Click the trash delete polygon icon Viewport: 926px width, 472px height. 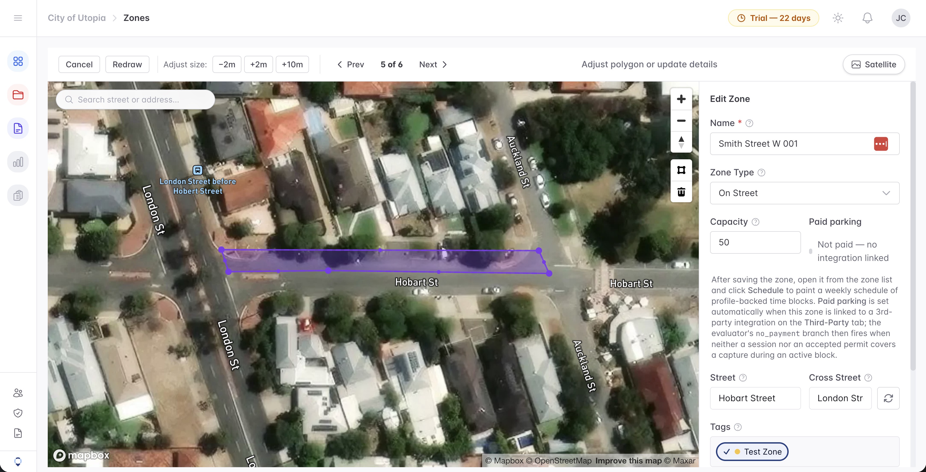(681, 192)
